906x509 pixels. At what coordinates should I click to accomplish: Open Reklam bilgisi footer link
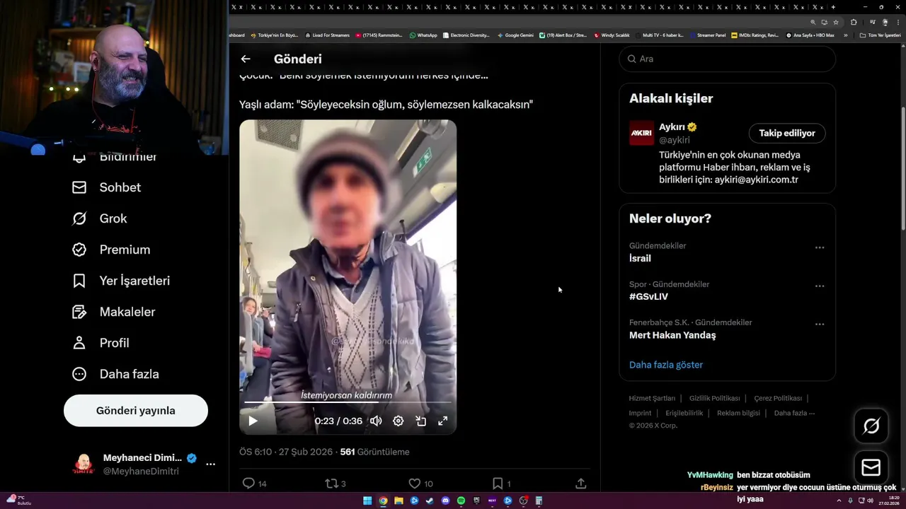pyautogui.click(x=738, y=413)
